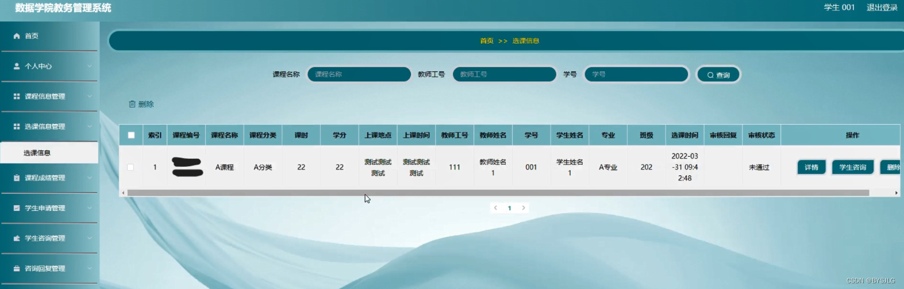Focus the 教师工号 search input field
This screenshot has width=904, height=289.
pos(505,74)
